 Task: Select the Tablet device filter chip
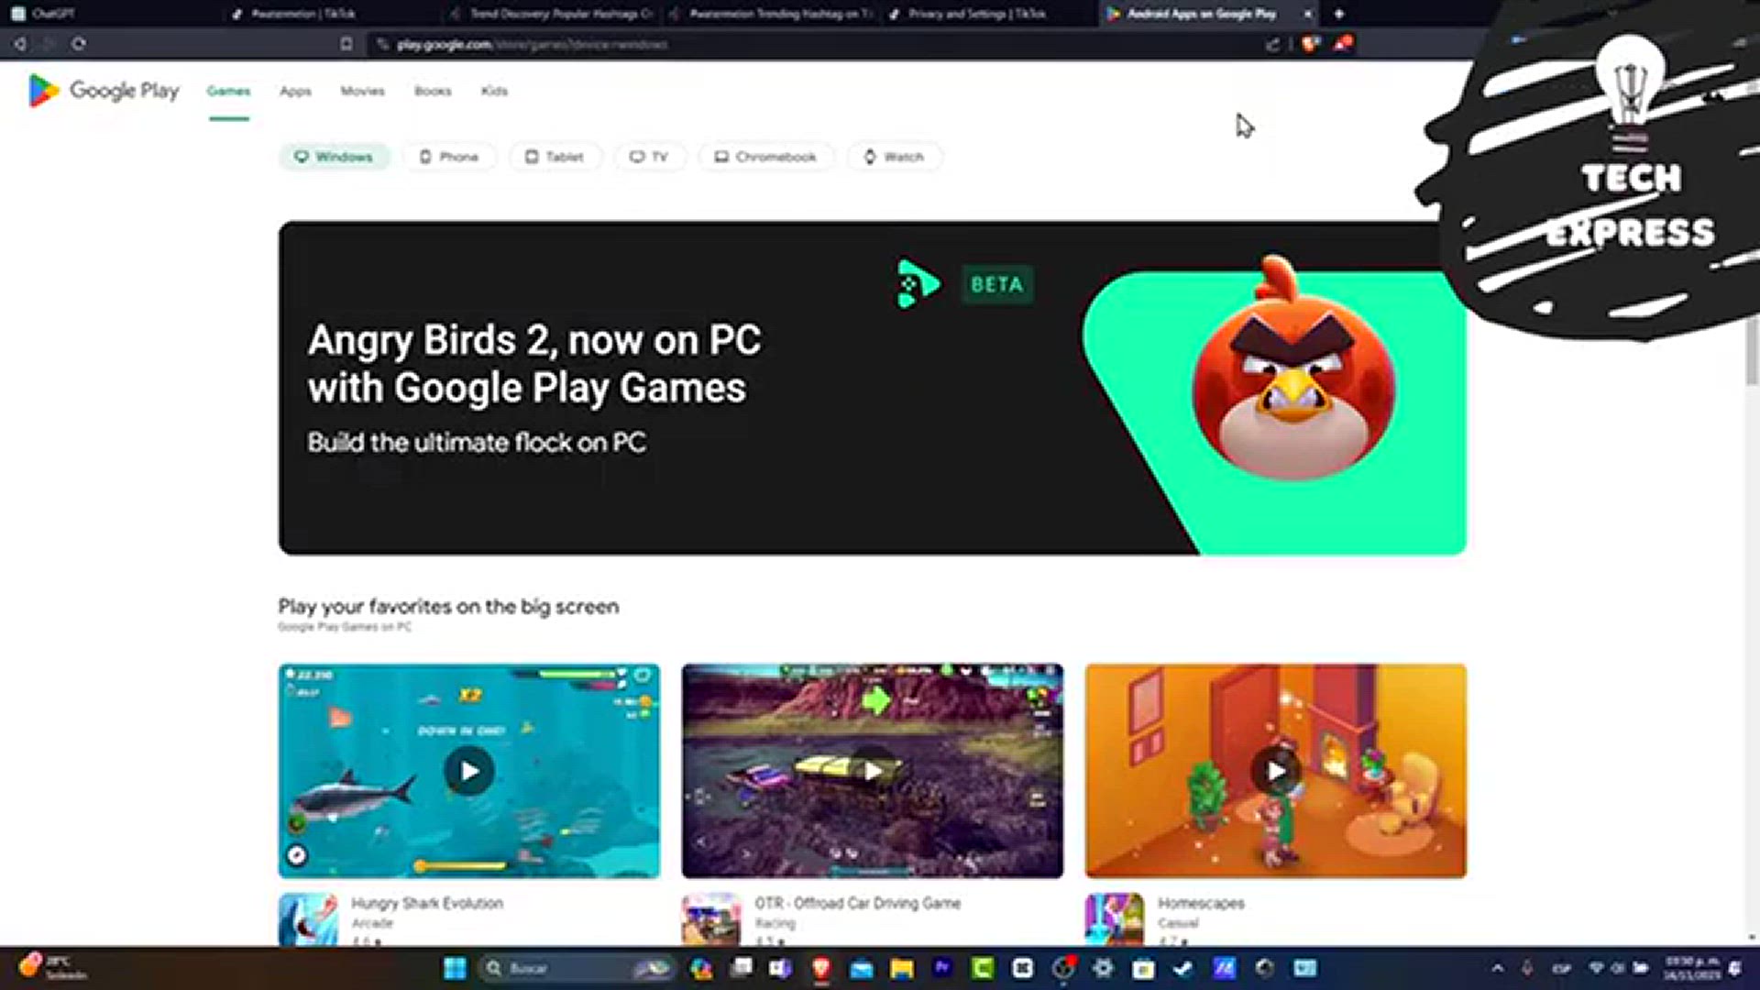(555, 157)
